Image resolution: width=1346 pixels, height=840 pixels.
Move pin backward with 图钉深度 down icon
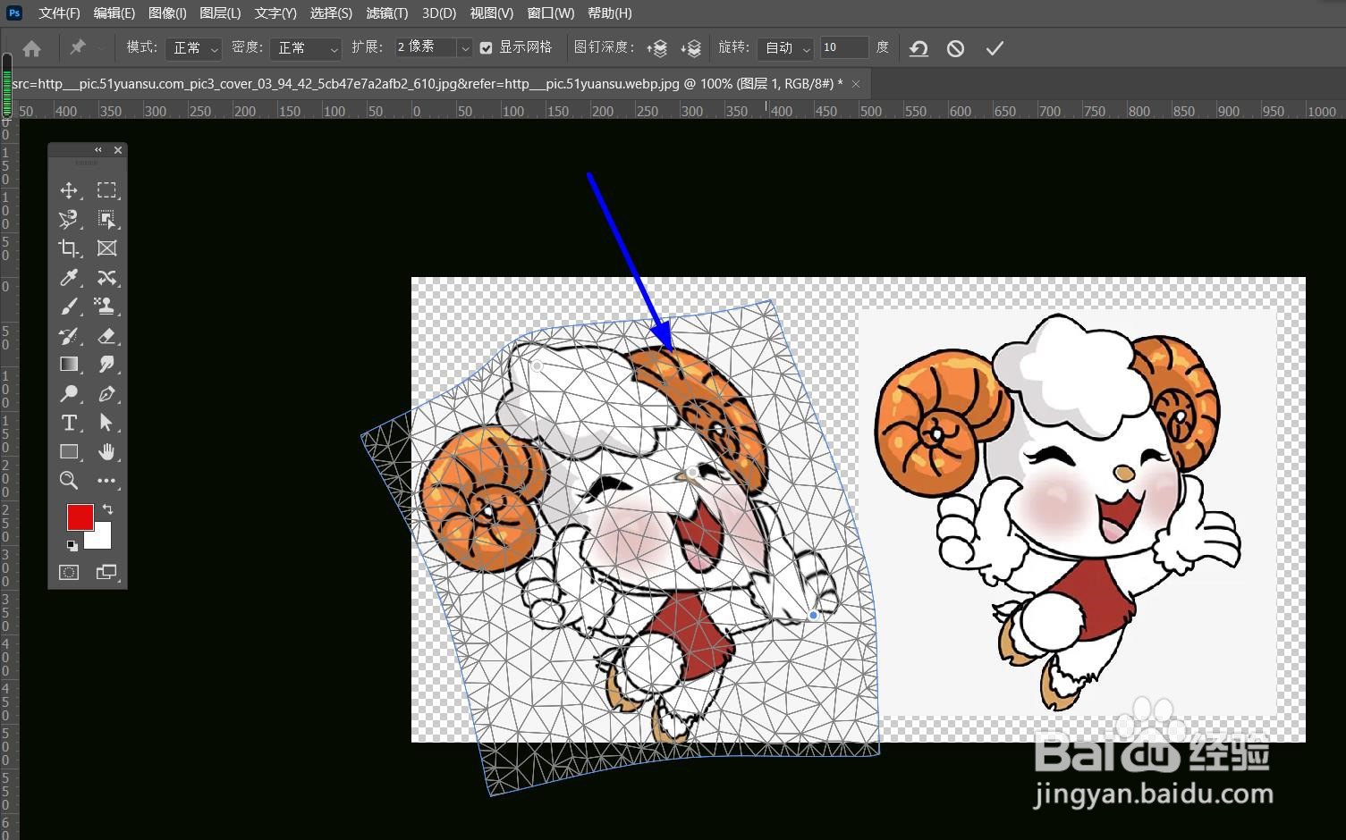click(690, 48)
